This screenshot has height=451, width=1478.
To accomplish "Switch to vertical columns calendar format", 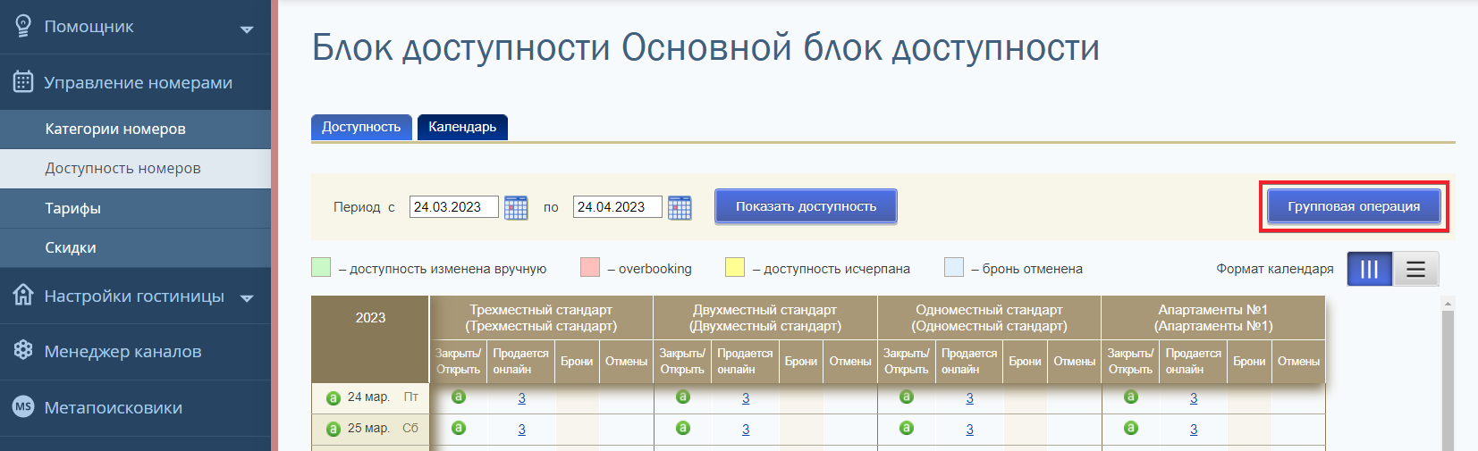I will [x=1369, y=269].
